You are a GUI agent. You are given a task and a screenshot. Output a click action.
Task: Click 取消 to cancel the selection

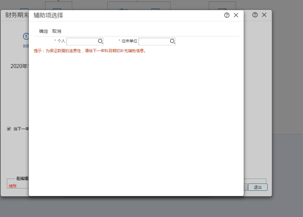pos(57,31)
